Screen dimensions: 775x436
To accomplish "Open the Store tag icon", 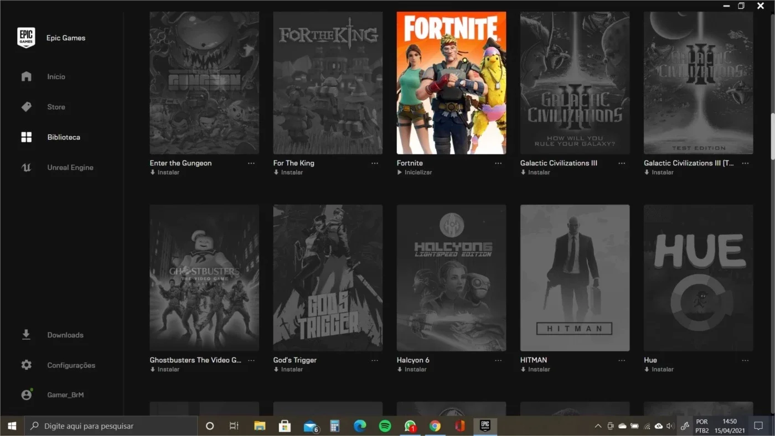I will tap(26, 107).
